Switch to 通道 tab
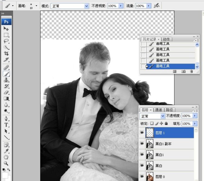This screenshot has height=181, width=204. [158, 110]
